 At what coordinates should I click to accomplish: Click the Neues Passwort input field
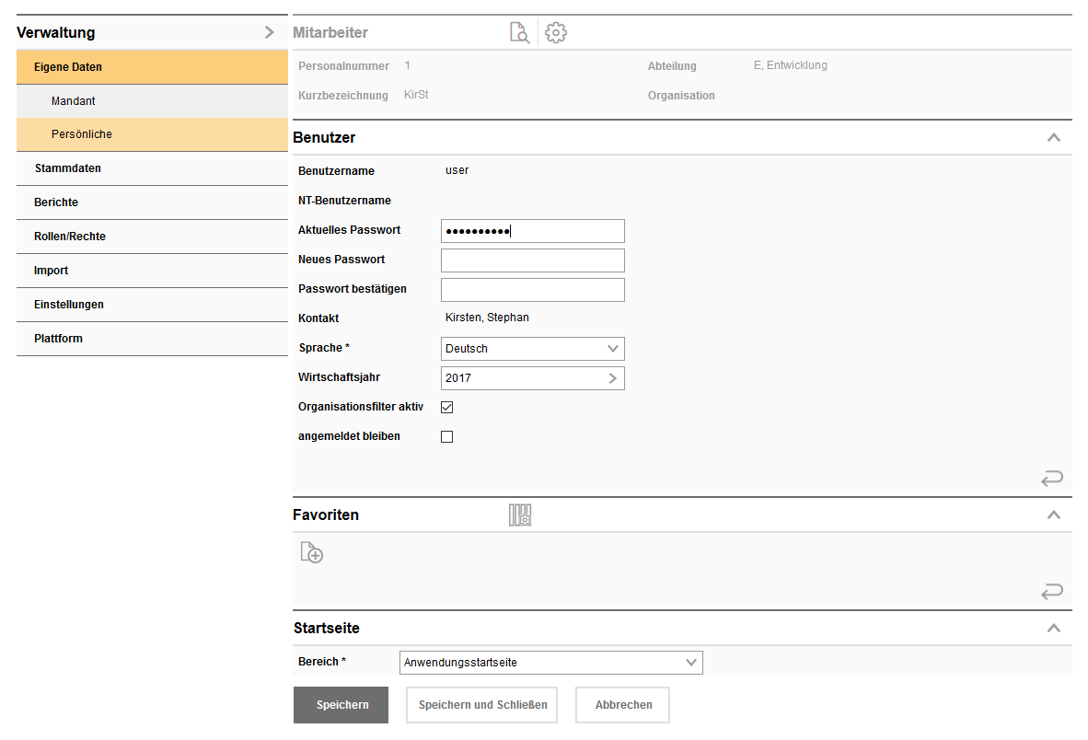coord(532,260)
